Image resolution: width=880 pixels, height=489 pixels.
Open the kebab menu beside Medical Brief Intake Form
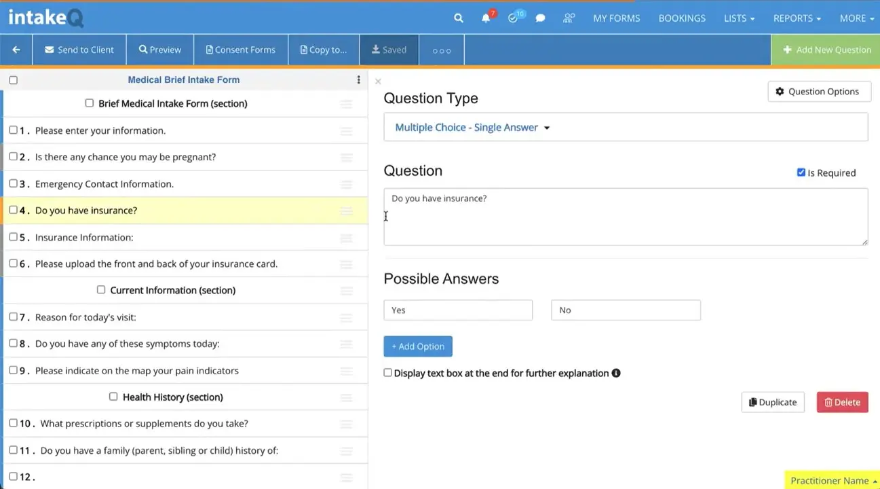(x=358, y=79)
